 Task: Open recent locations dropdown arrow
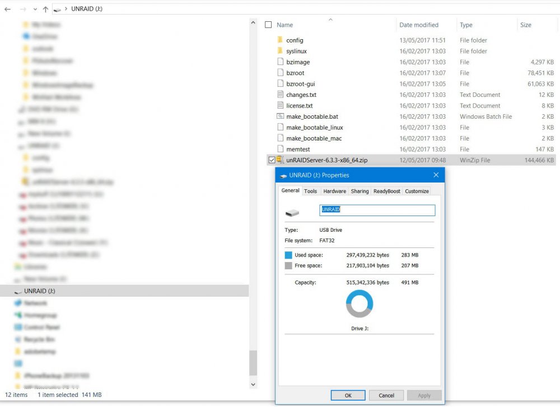(35, 10)
